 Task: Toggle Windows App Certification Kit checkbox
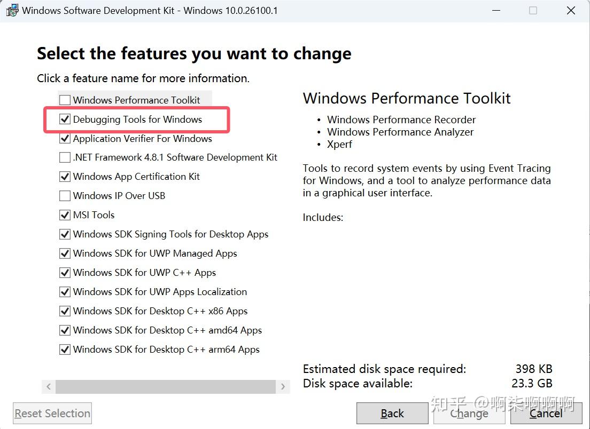[65, 177]
